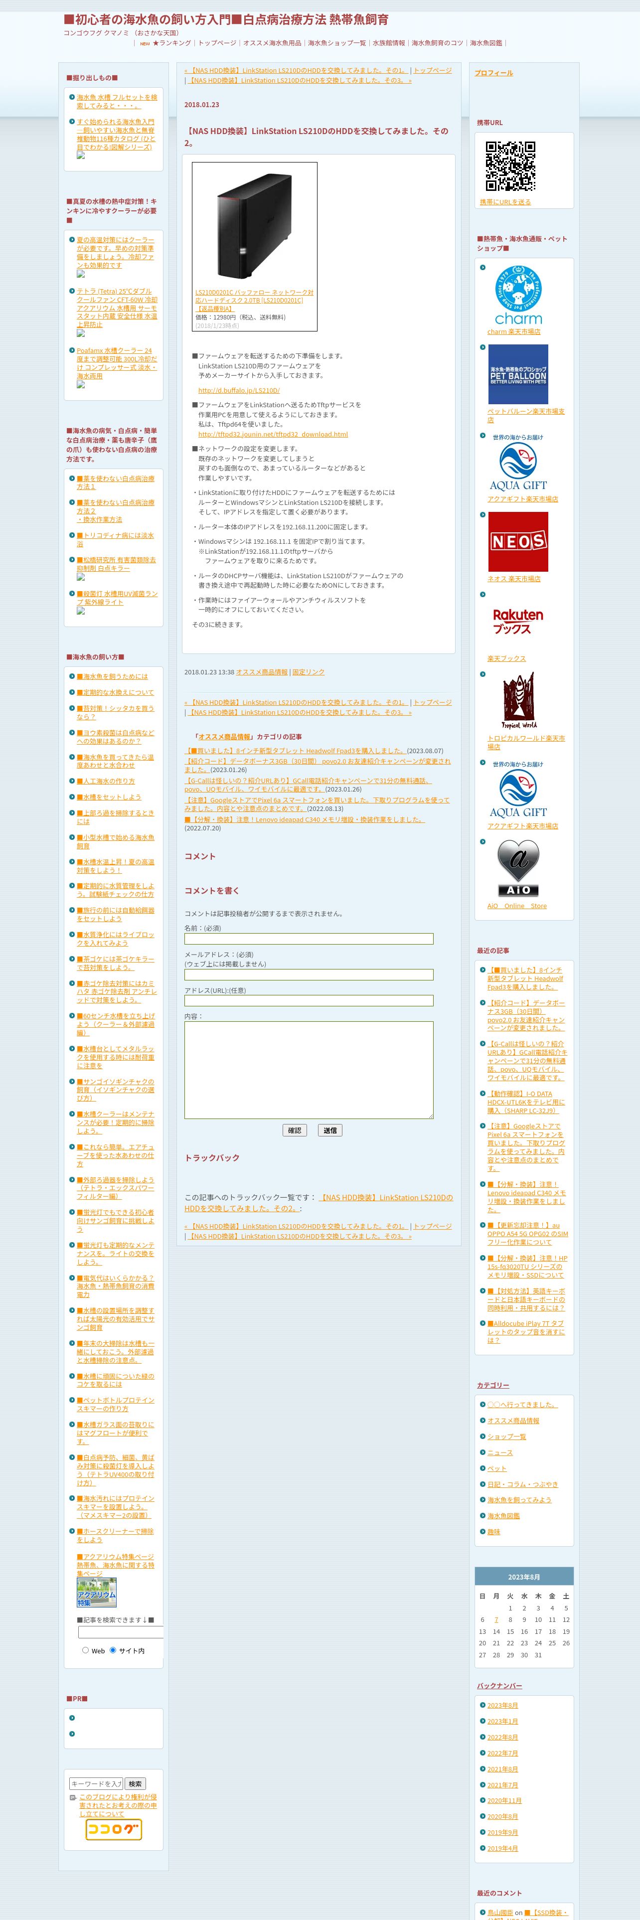Open the カテゴリー heading link
The height and width of the screenshot is (1920, 640).
click(493, 1385)
